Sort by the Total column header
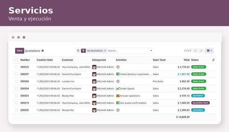This screenshot has width=229, height=132. pyautogui.click(x=187, y=60)
